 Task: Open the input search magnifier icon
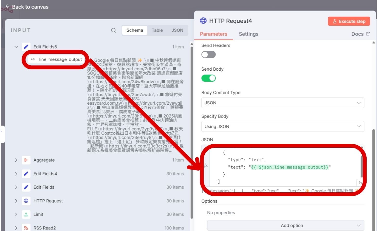click(113, 30)
